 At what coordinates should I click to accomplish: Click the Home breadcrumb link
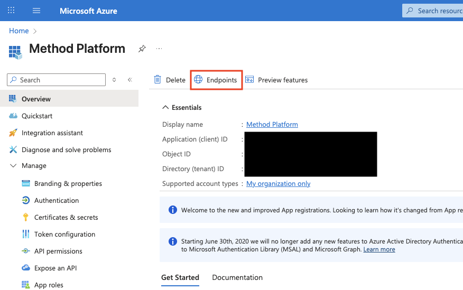18,31
